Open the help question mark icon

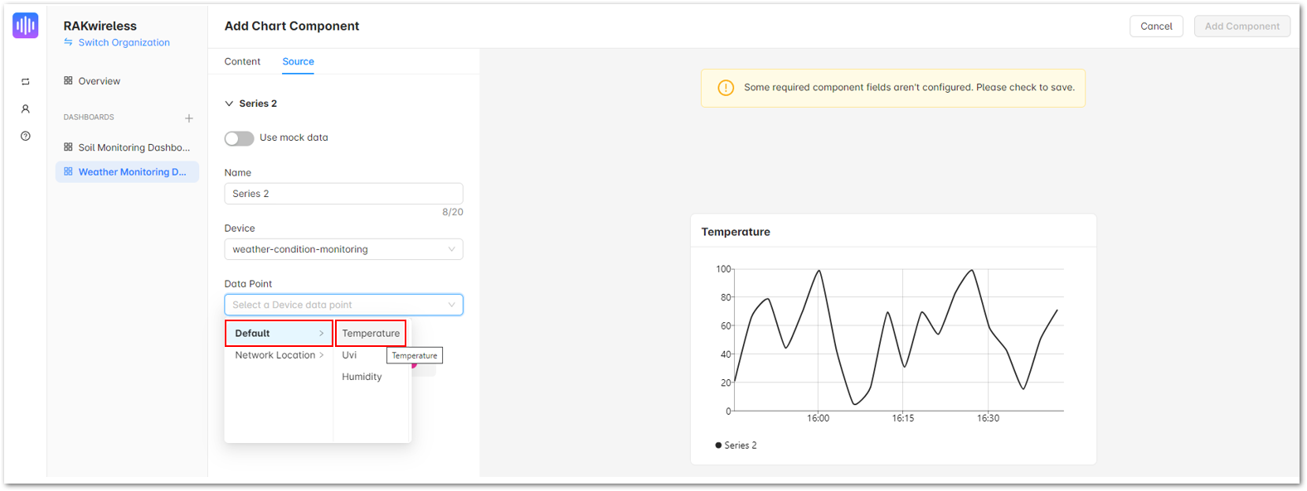coord(26,136)
